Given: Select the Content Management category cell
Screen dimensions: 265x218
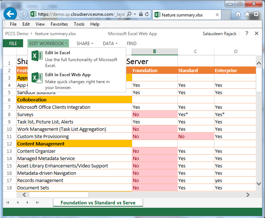Looking at the screenshot, I should (x=74, y=144).
